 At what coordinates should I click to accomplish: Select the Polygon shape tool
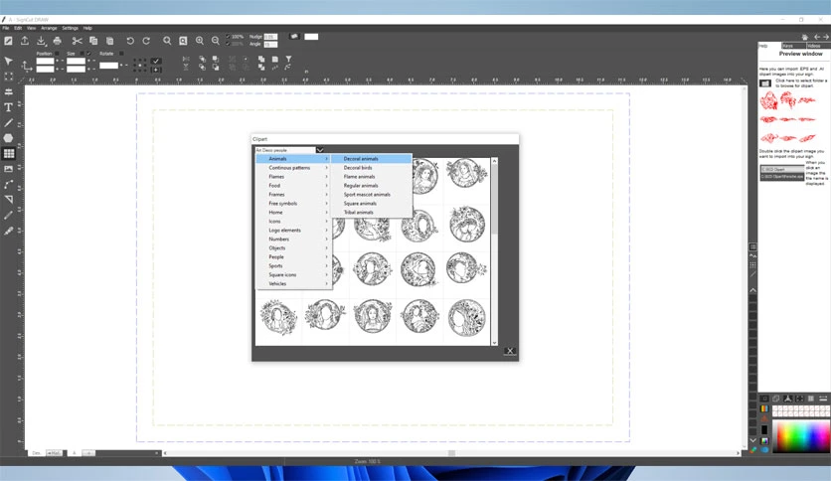tap(9, 138)
